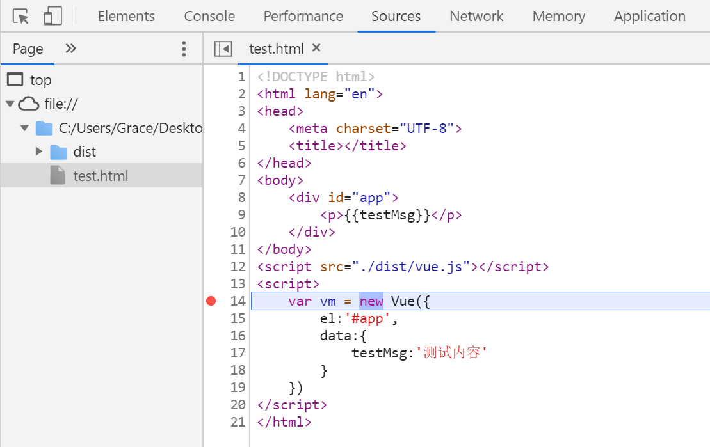Screen dimensions: 710x447
Task: Open test.html in the file tree
Action: (x=101, y=176)
